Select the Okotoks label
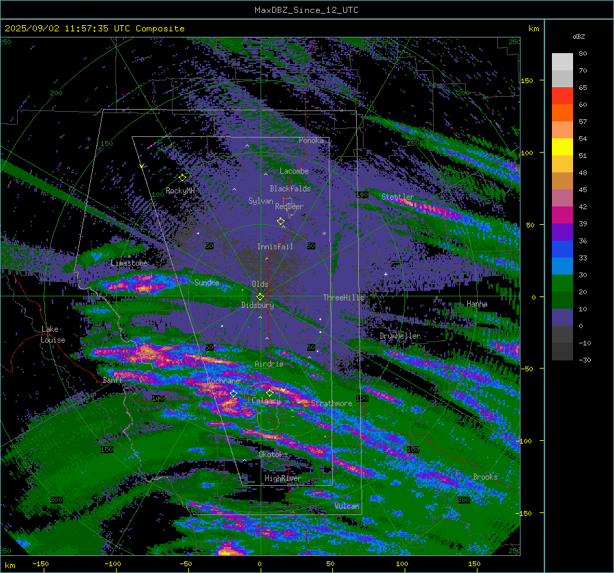 tap(274, 454)
